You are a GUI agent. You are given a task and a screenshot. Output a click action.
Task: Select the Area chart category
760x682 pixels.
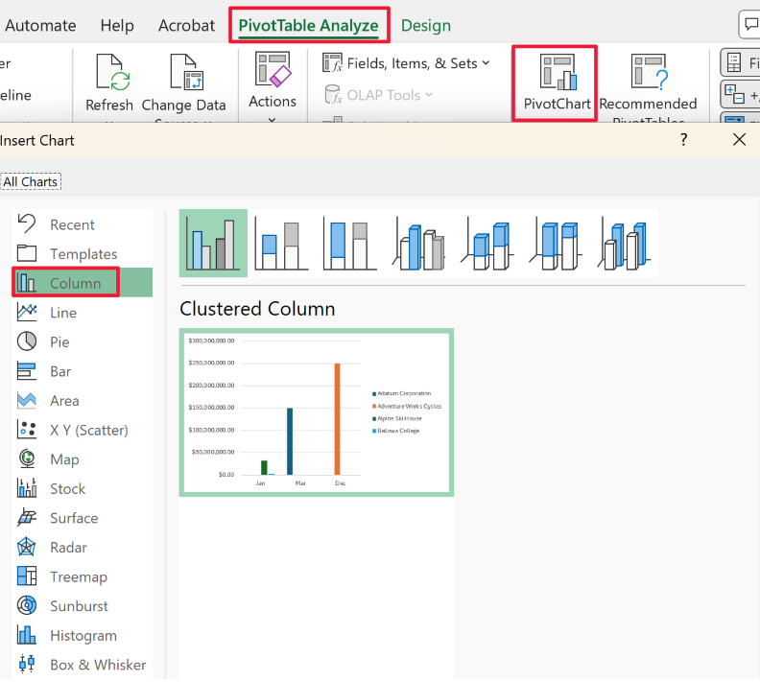83,401
